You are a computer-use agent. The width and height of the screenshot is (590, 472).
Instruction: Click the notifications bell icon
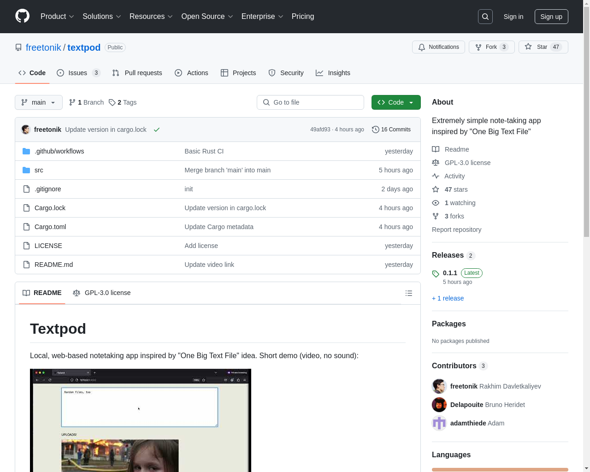point(422,47)
